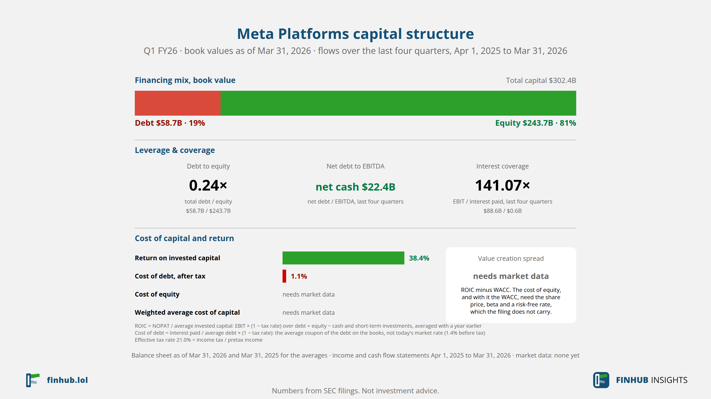This screenshot has width=711, height=399.
Task: Click the ROIC = NOPAT formula footnote
Action: pyautogui.click(x=308, y=326)
